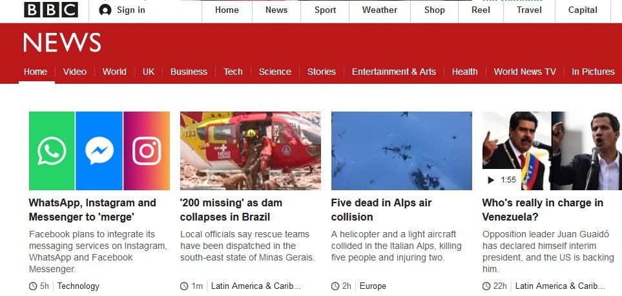This screenshot has height=296, width=622.
Task: Click the Brazil dam helicopter thumbnail
Action: pyautogui.click(x=251, y=151)
